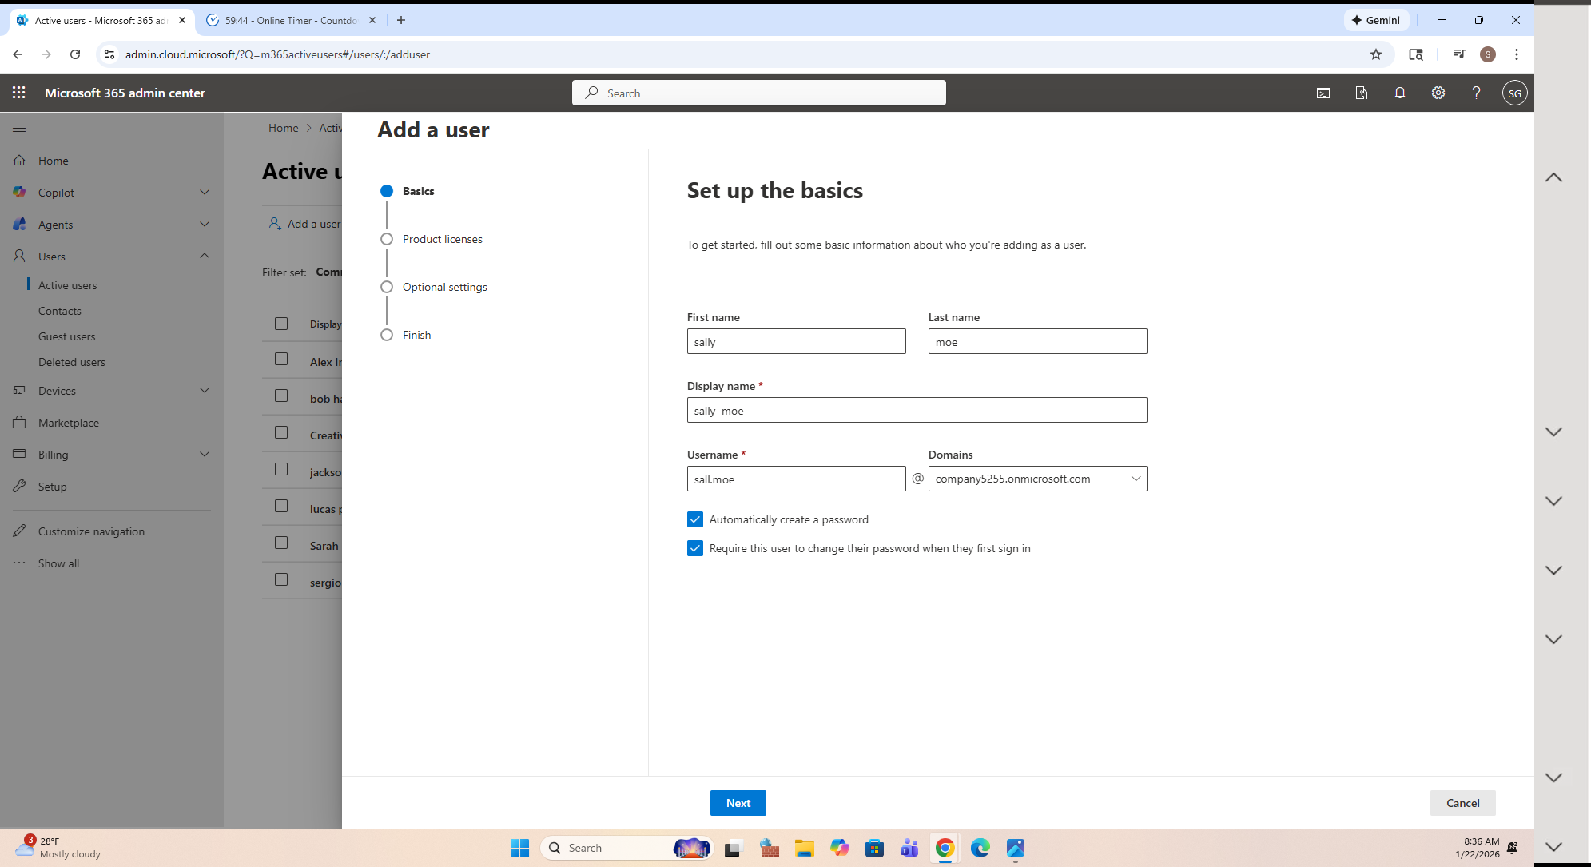Click the help question mark icon
The image size is (1591, 867).
pos(1476,93)
